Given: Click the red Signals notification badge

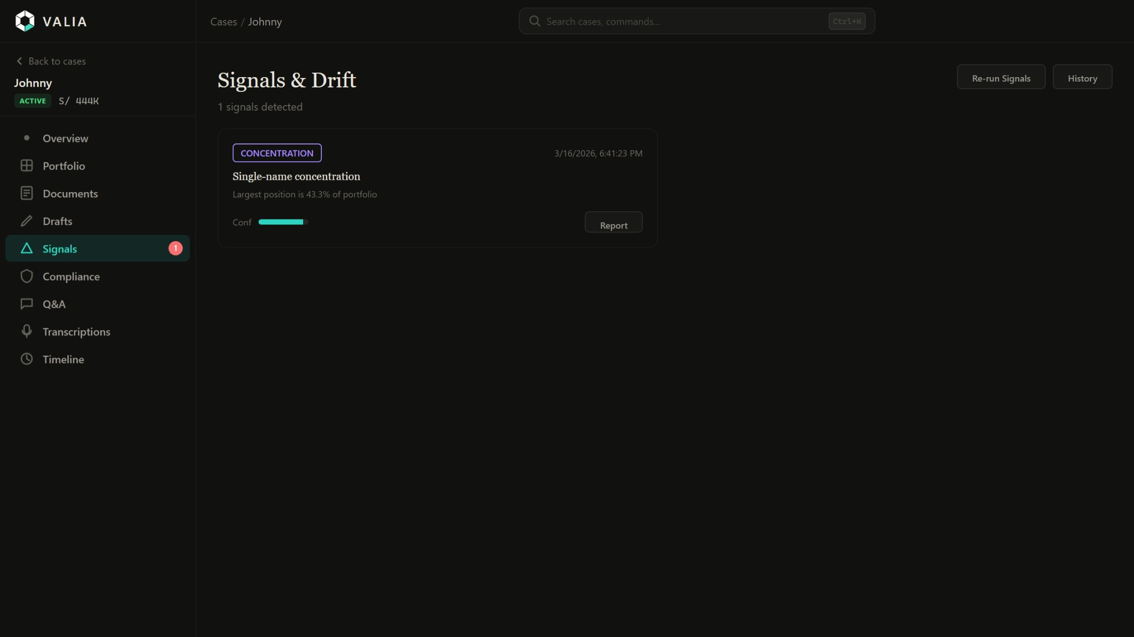Looking at the screenshot, I should coord(175,249).
